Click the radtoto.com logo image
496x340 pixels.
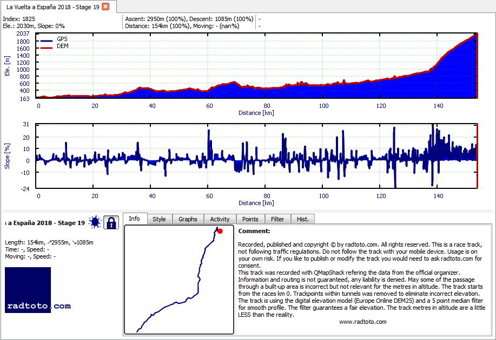(38, 290)
